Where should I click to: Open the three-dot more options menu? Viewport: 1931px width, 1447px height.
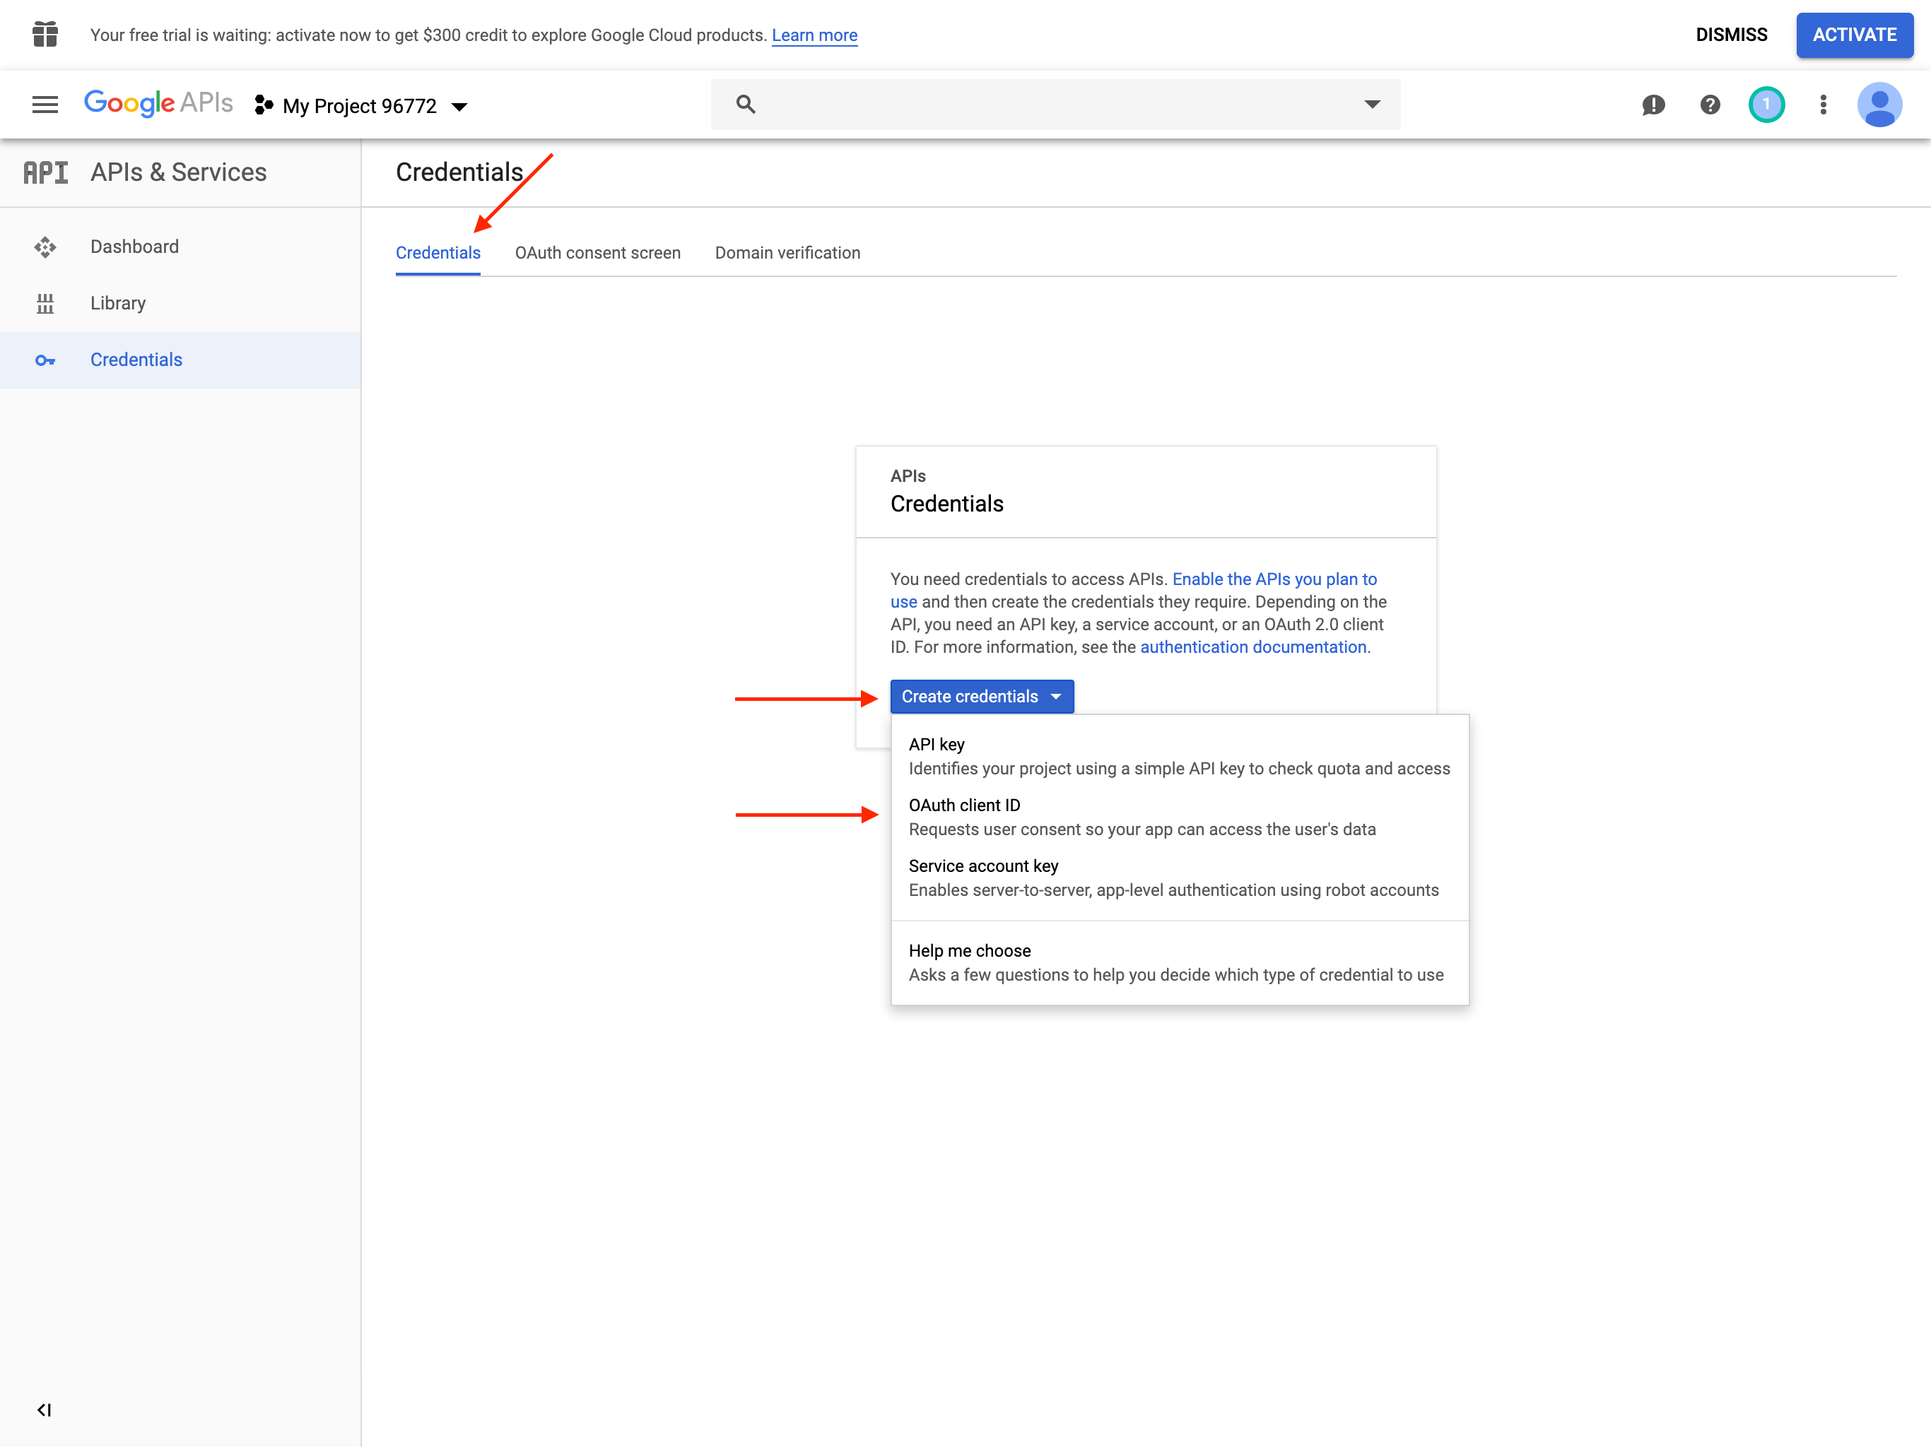[1823, 105]
